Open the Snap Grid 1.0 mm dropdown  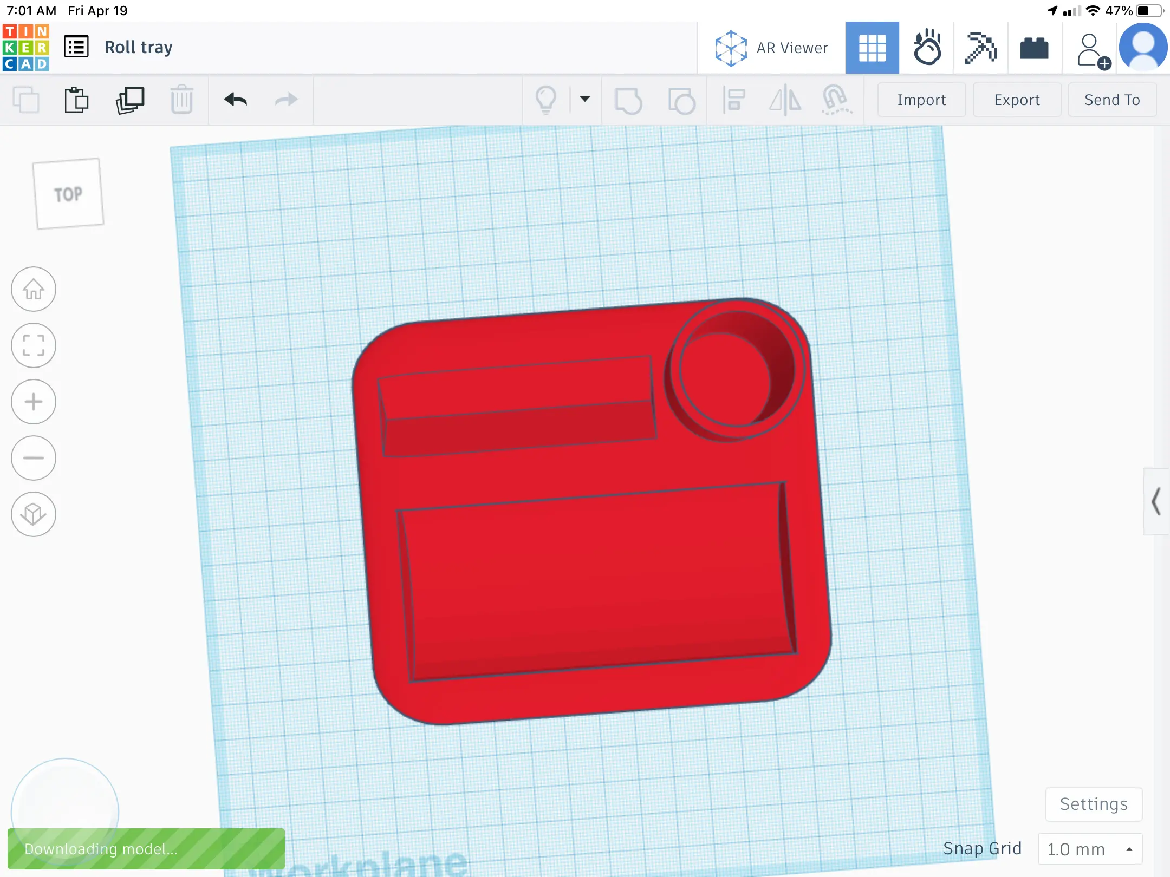click(x=1090, y=849)
